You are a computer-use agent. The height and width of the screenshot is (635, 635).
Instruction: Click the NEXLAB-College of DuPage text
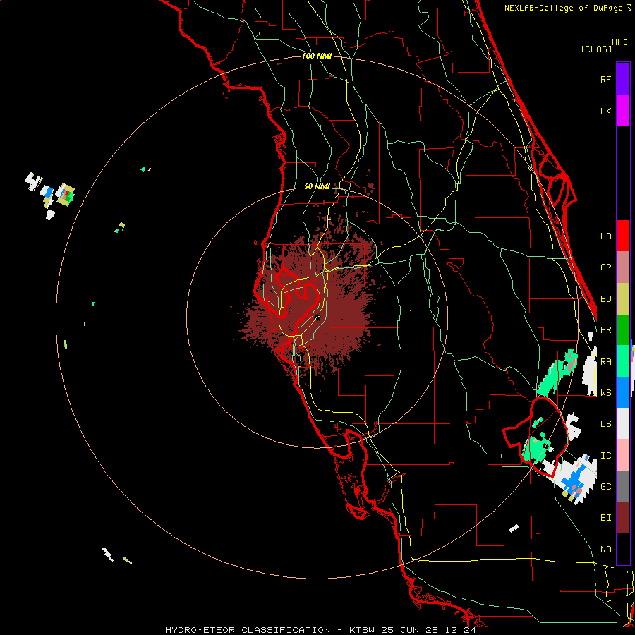(564, 8)
